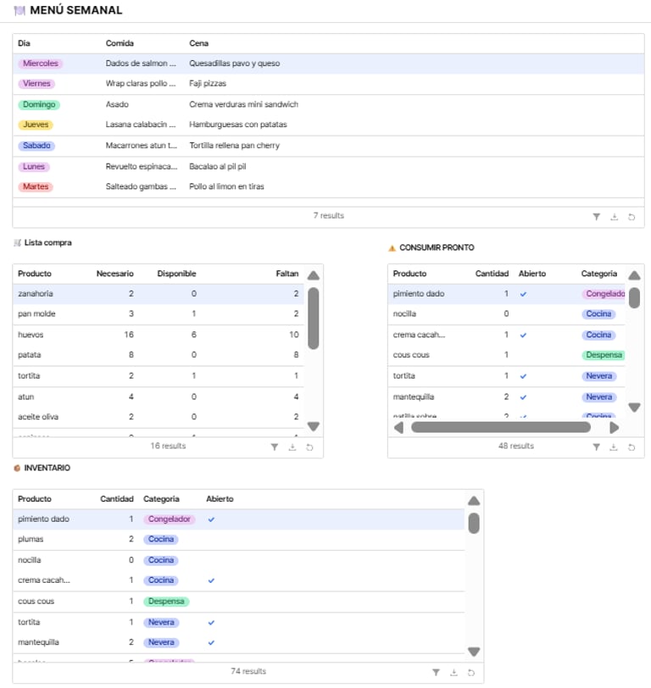Download the Inventario table data

(453, 672)
